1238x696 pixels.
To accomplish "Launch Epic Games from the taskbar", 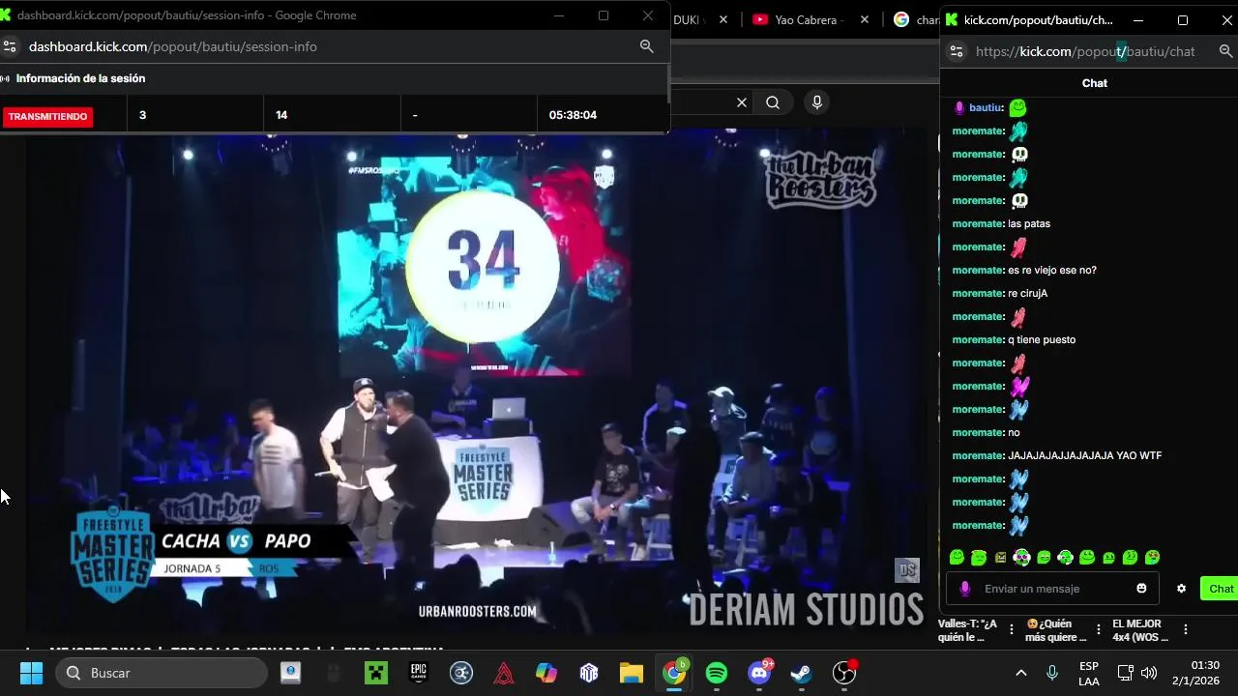I will 419,673.
